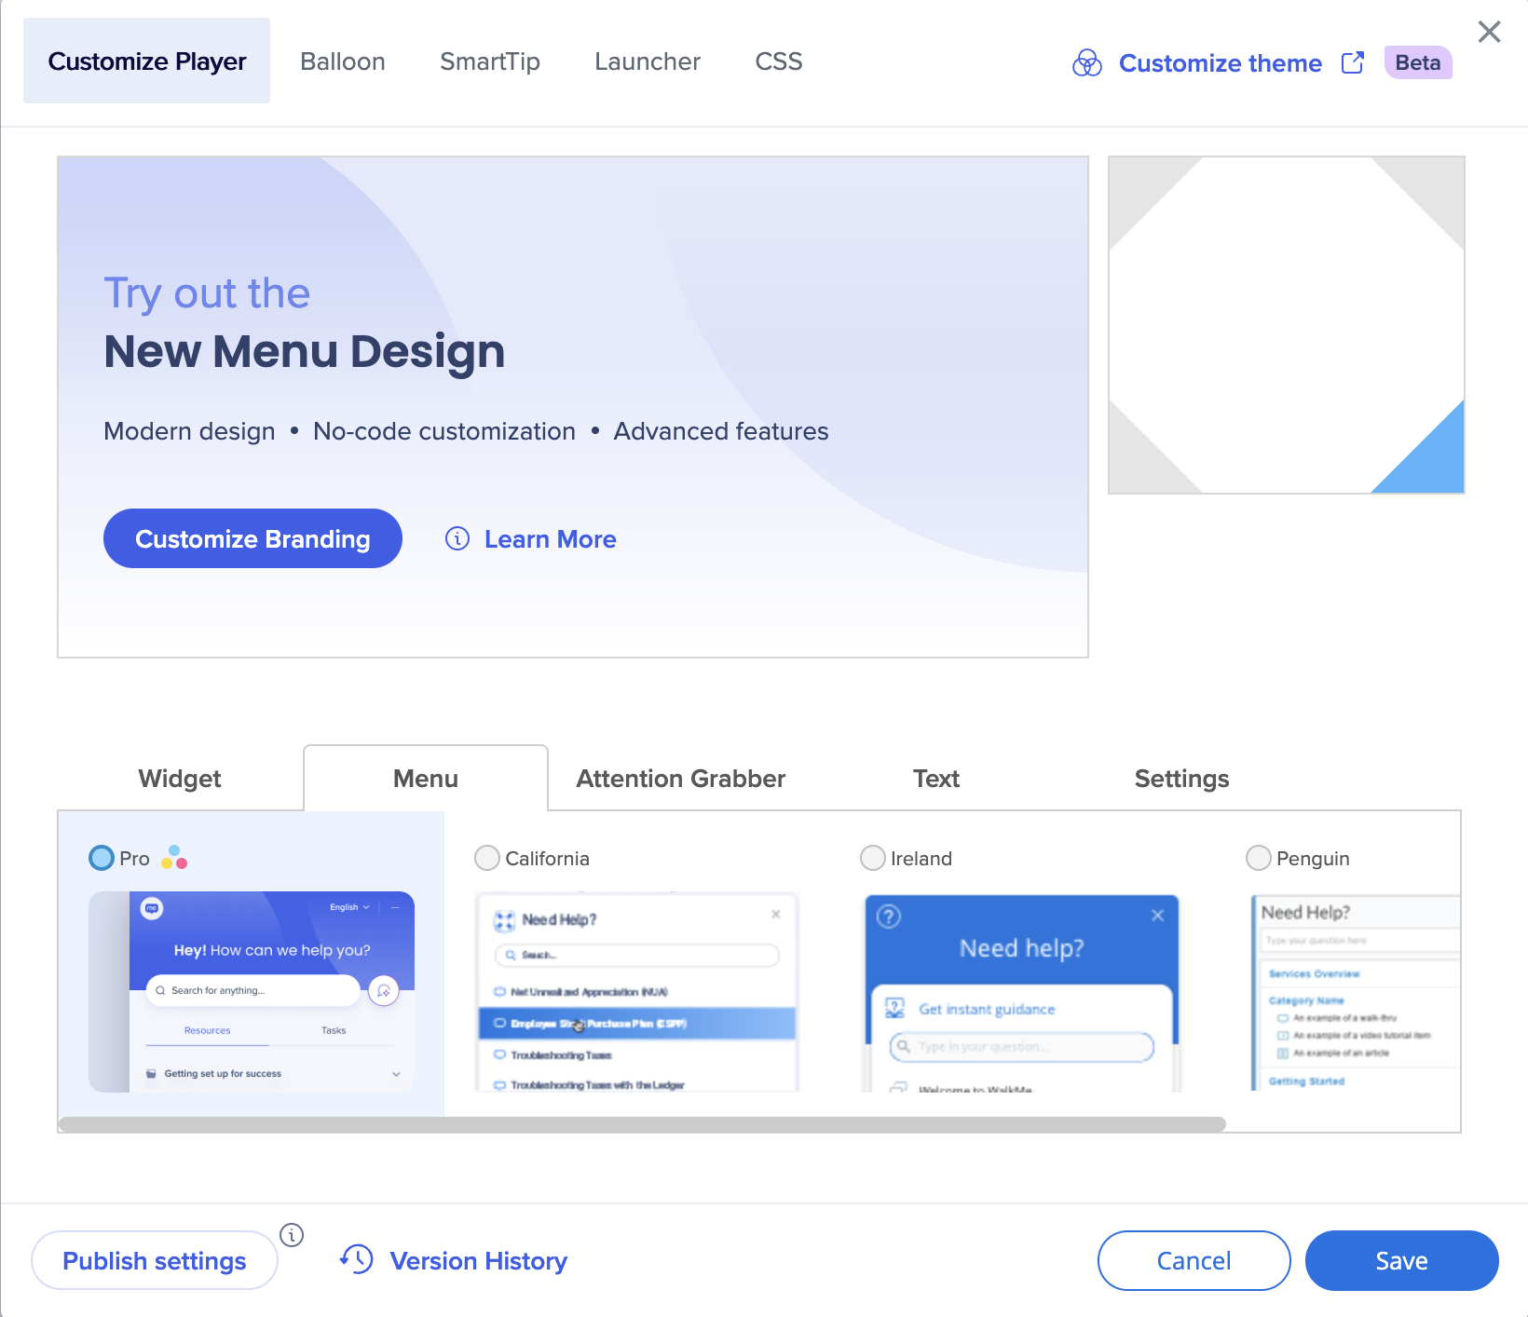The image size is (1528, 1317).
Task: Select the California menu design radio button
Action: [487, 858]
